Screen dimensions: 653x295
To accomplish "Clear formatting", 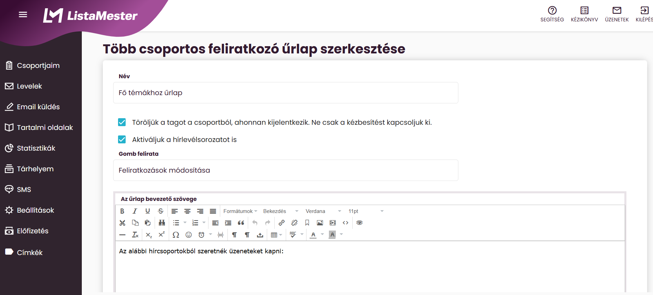I will 135,235.
